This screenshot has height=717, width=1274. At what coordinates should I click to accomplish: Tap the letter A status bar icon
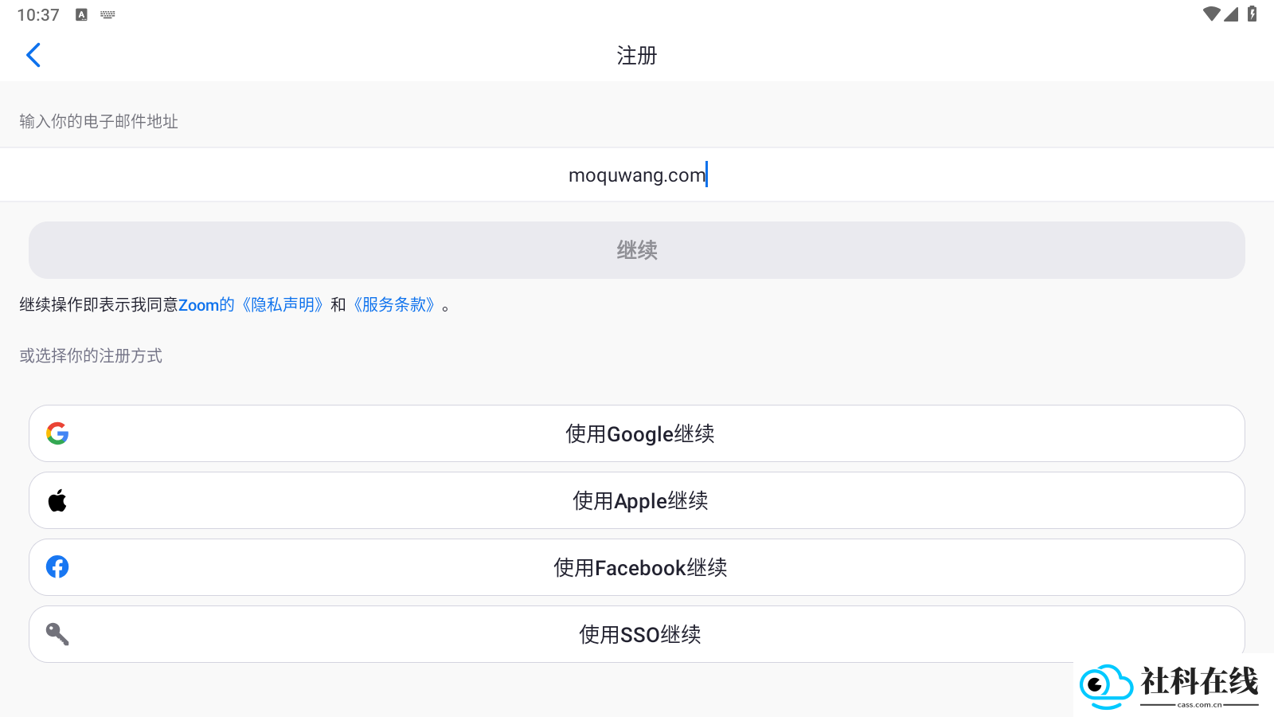coord(81,14)
